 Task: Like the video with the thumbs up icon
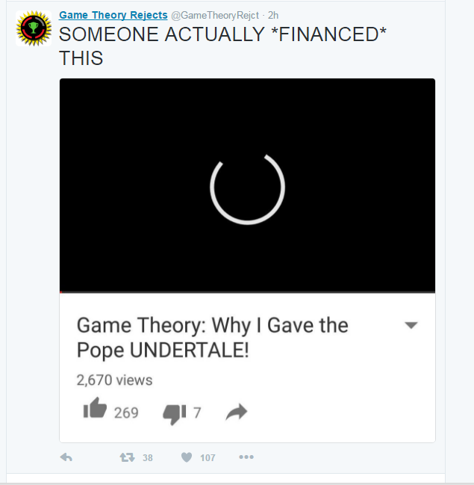95,408
